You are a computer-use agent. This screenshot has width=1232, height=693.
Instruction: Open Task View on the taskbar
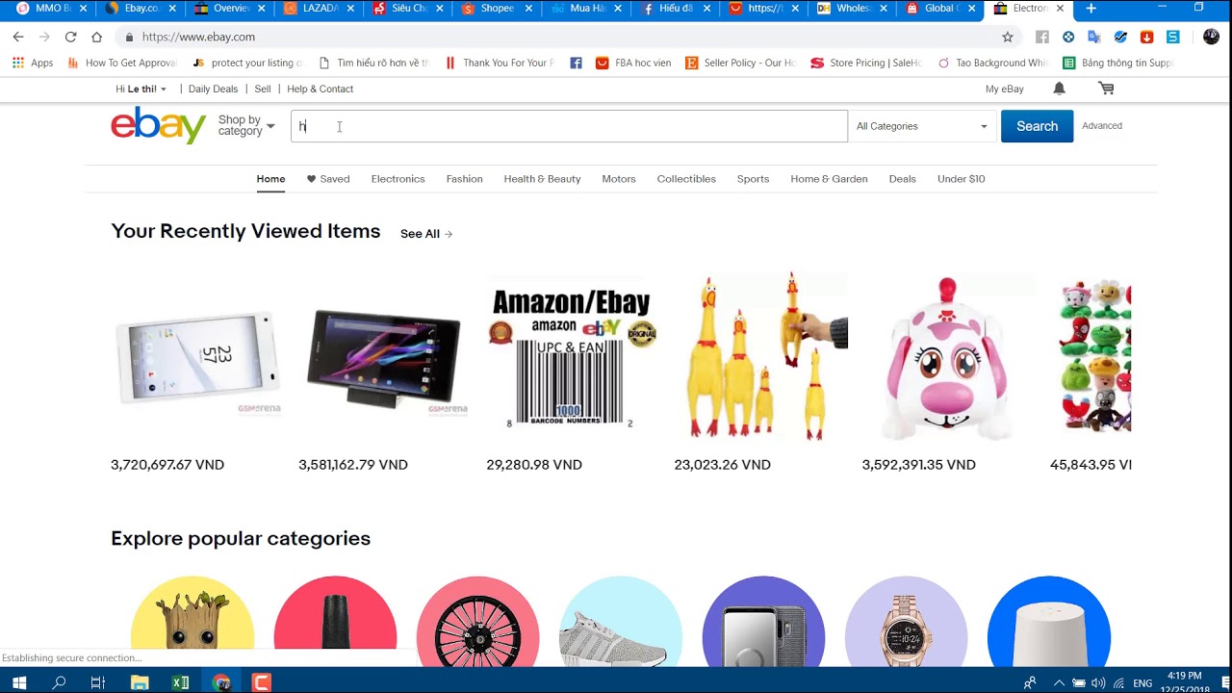coord(97,682)
